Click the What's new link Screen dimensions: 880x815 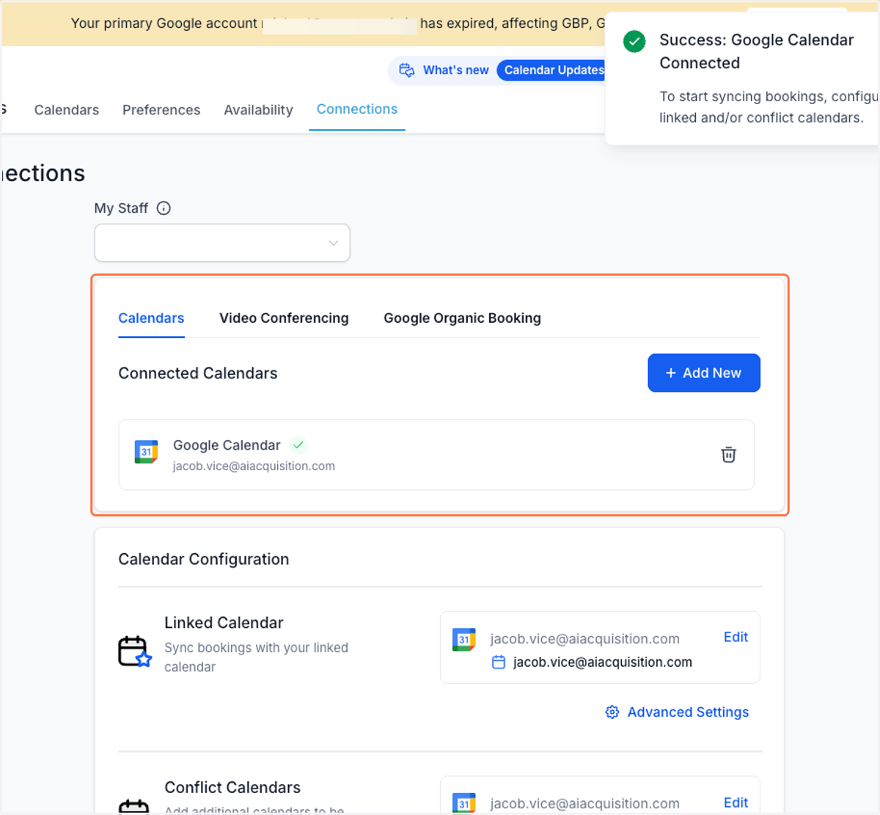click(x=455, y=70)
